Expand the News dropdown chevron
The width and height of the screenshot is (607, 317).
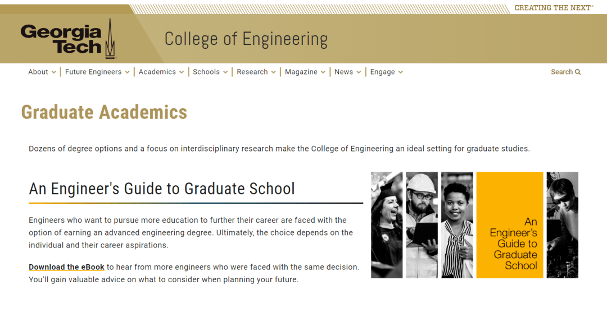click(x=359, y=72)
